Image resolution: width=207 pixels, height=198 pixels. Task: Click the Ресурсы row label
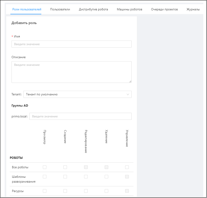click(x=18, y=191)
